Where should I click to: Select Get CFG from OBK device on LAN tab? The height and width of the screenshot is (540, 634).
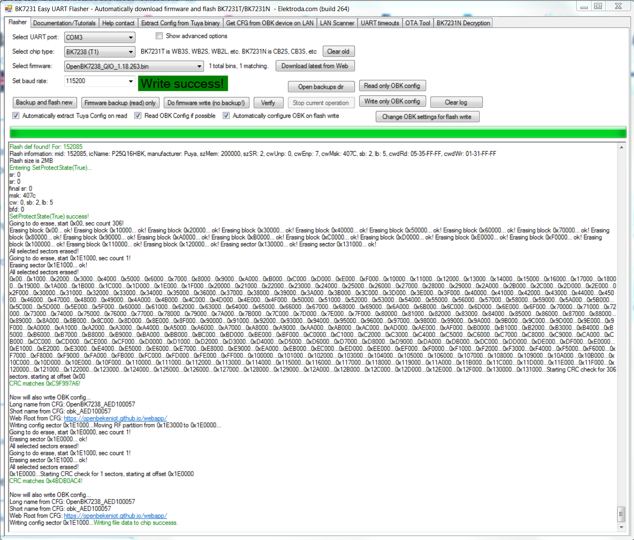[270, 23]
